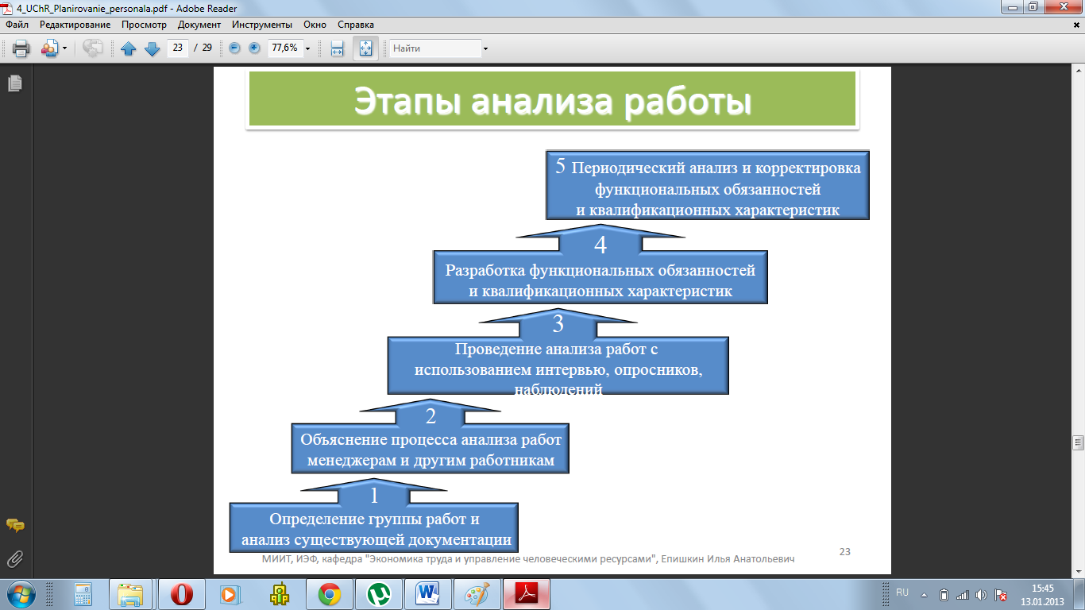Click the zoom out minus button

point(234,48)
